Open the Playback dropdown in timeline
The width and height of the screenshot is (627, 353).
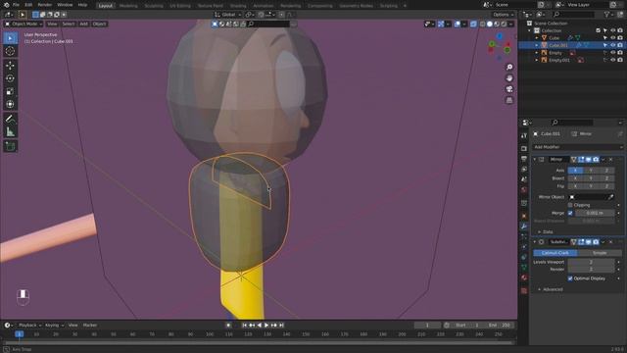30,326
